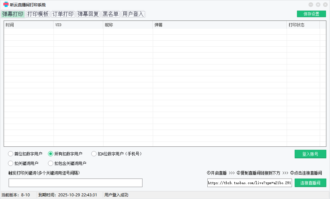Minimize the 听云直播间打印系统 window

click(311, 5)
